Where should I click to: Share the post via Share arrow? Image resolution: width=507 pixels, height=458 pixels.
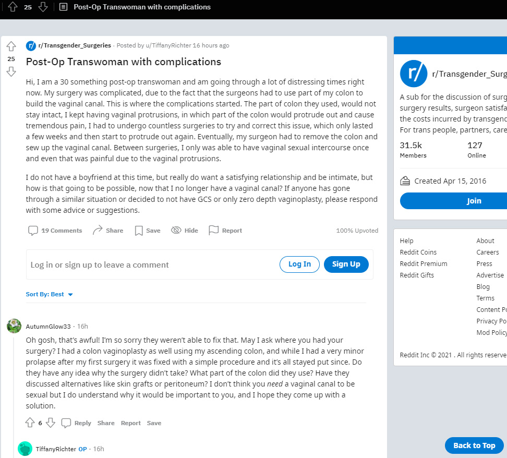click(x=108, y=231)
